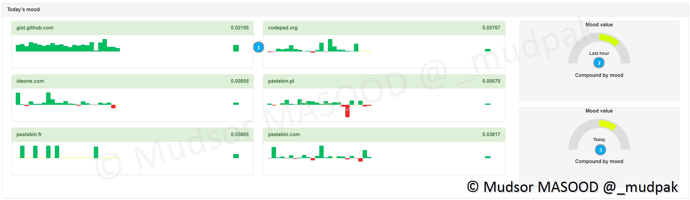Image resolution: width=690 pixels, height=200 pixels.
Task: Click the blue number 2 marker
Action: [599, 63]
